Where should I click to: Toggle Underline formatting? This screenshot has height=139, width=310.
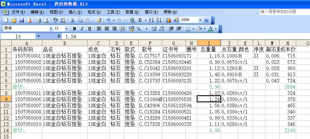(89, 29)
